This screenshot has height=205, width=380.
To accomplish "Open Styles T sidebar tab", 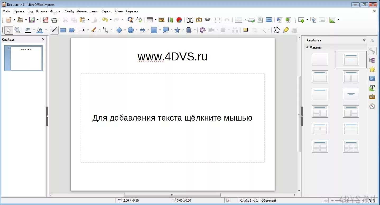I will [x=372, y=88].
